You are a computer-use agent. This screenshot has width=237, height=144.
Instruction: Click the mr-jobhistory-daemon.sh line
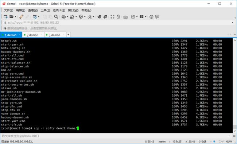coord(21,92)
